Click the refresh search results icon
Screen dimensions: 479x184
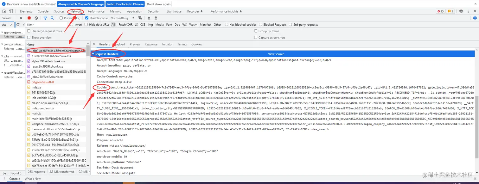(x=18, y=25)
